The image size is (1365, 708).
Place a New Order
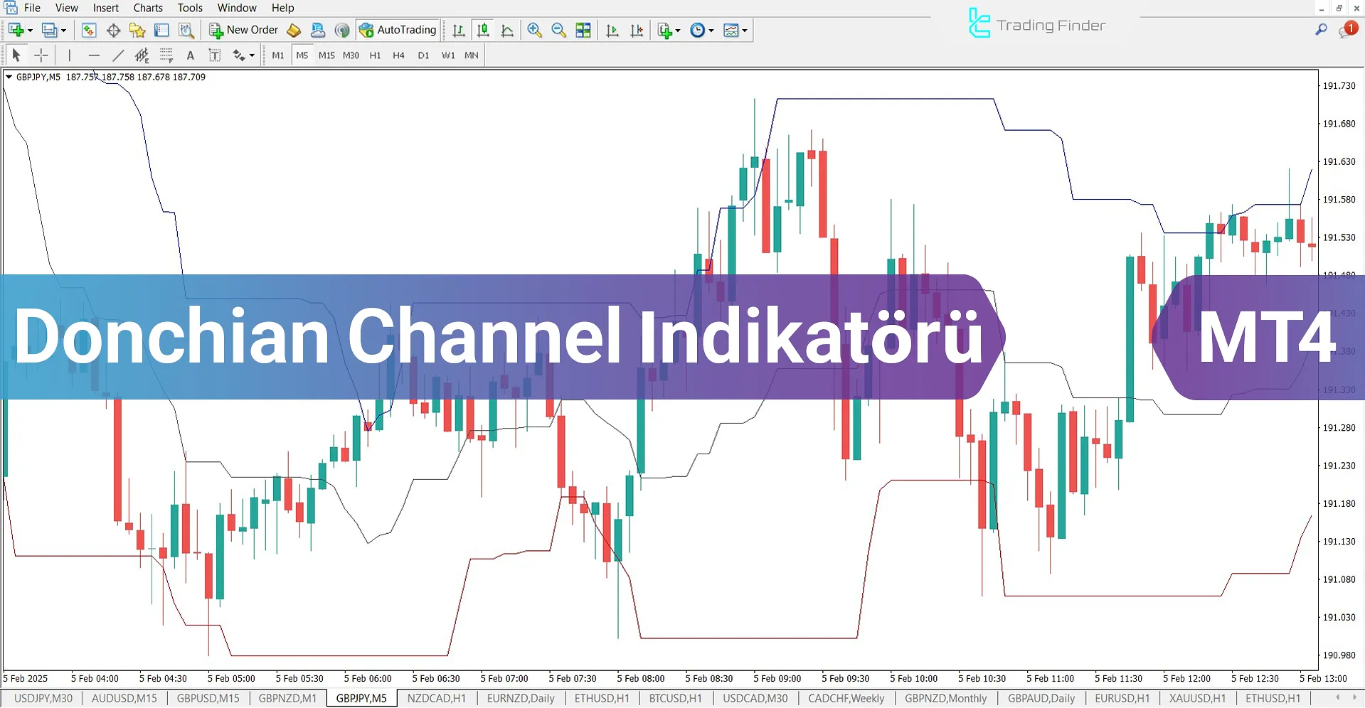point(243,30)
